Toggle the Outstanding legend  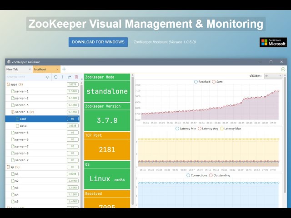coord(220,175)
